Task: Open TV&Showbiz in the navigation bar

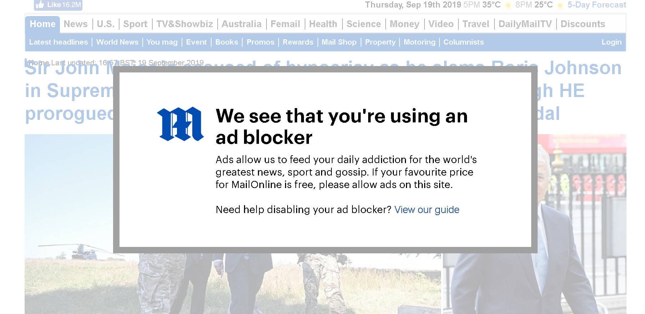Action: (x=184, y=24)
